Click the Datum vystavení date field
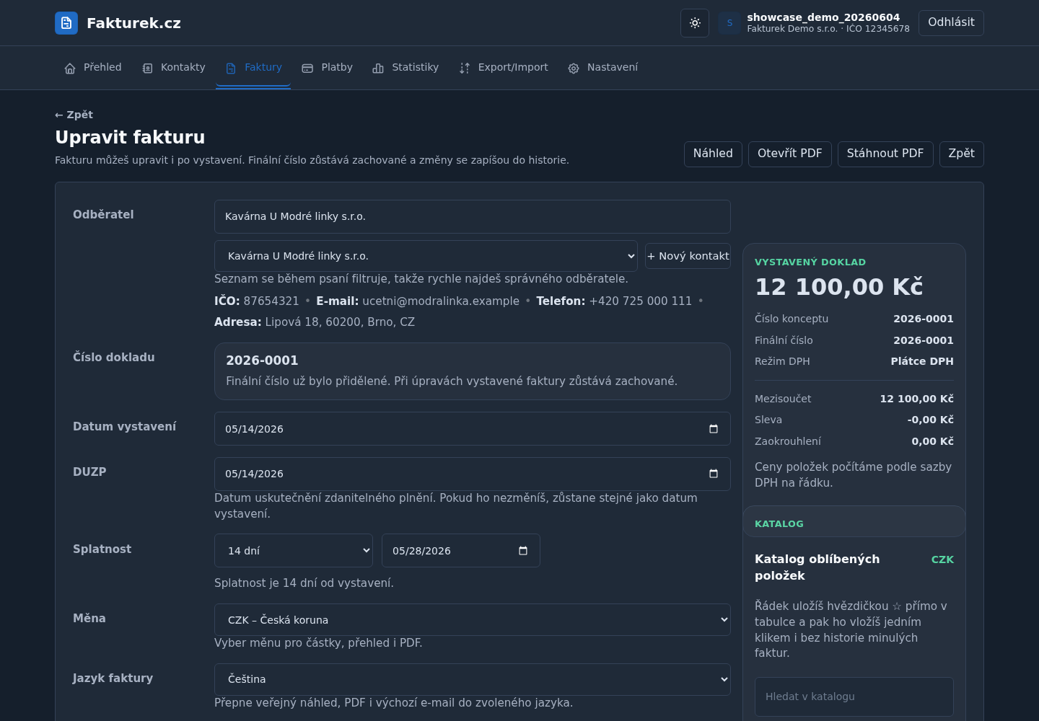 point(473,429)
